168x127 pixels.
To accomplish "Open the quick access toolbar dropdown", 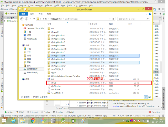I will [x=32, y=10].
